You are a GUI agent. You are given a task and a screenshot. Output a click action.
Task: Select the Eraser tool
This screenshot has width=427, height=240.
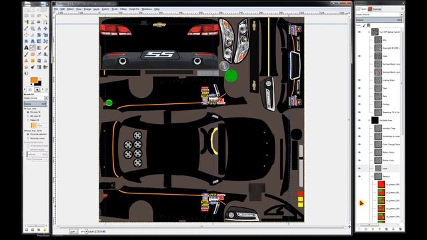[33, 54]
